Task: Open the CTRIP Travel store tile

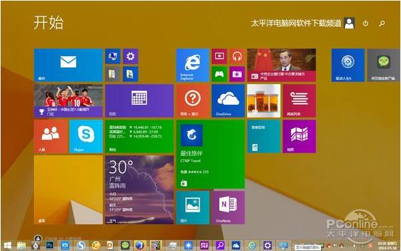Action: (x=210, y=154)
